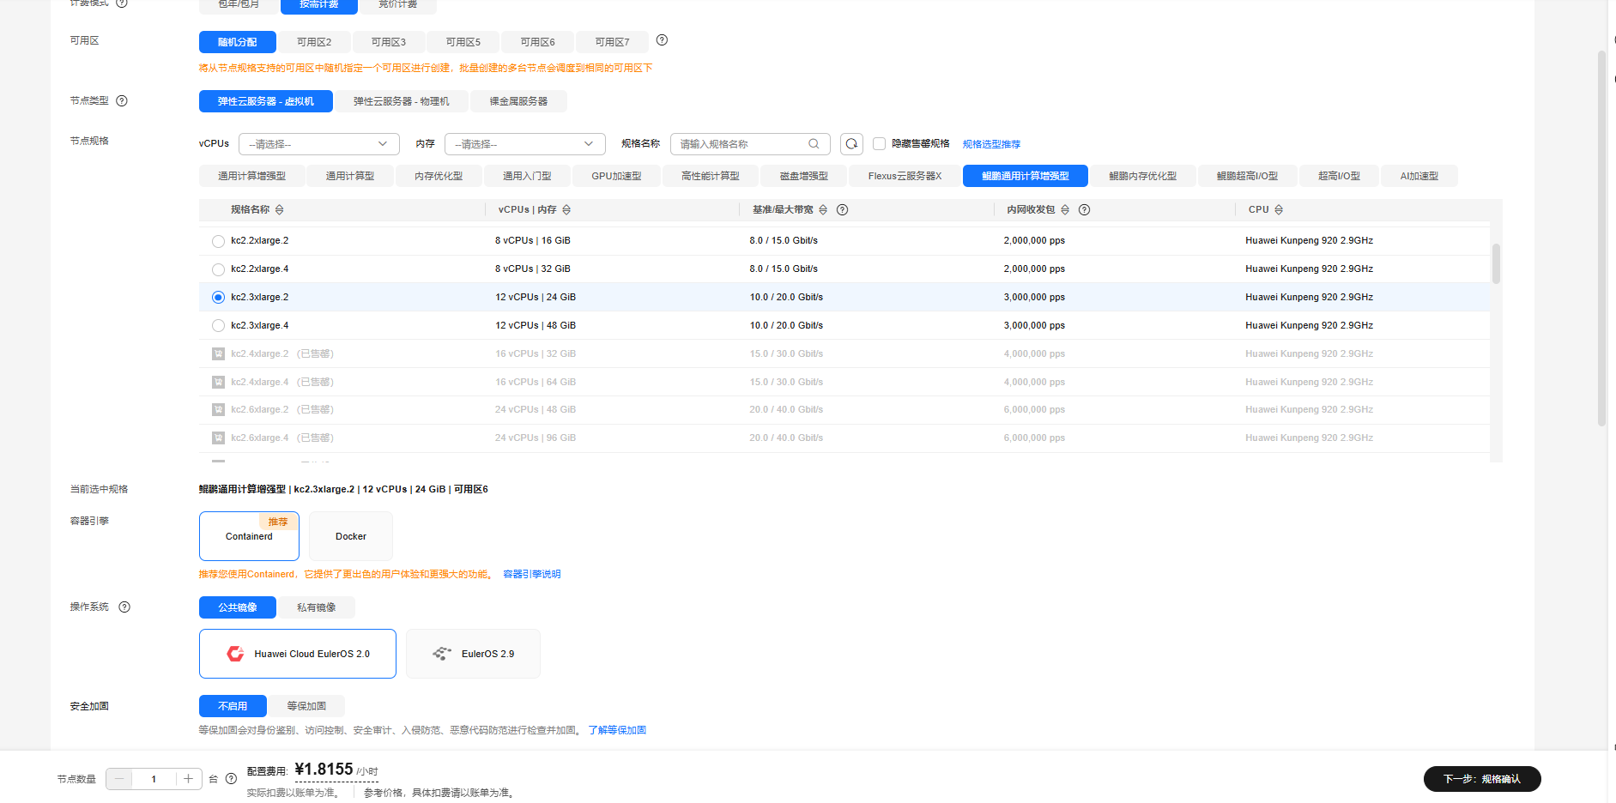Image resolution: width=1616 pixels, height=803 pixels.
Task: Switch to 鲲鹏内存优化型 spec tab
Action: (x=1142, y=176)
